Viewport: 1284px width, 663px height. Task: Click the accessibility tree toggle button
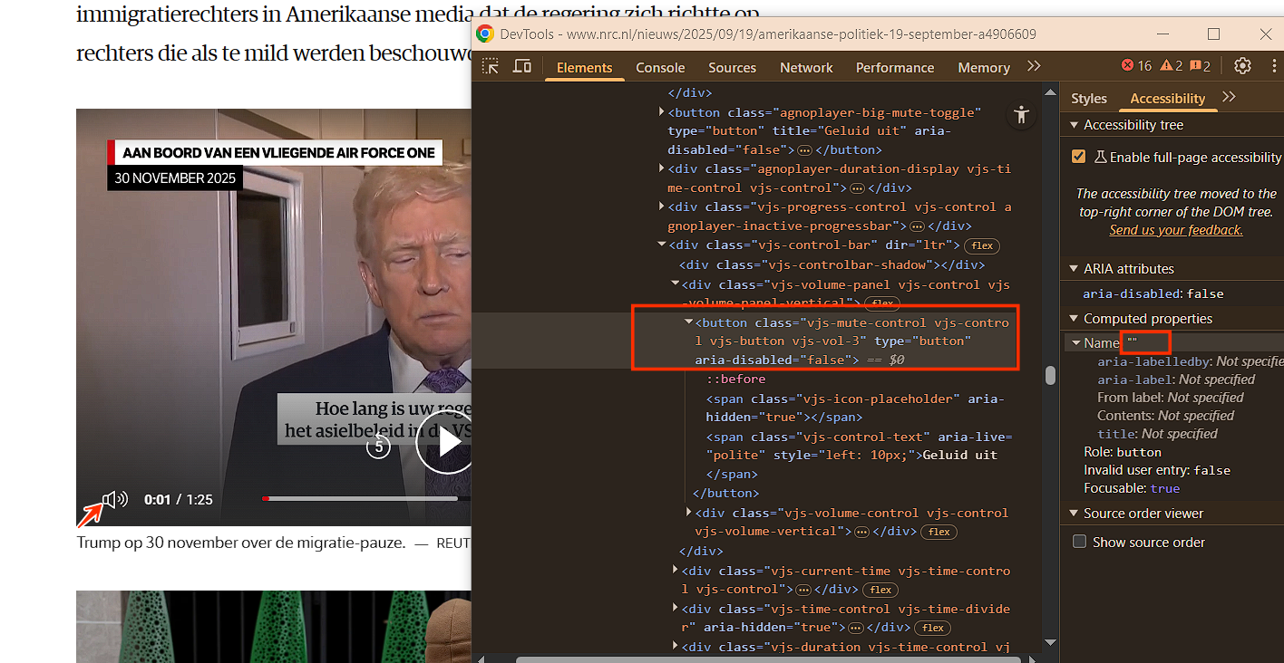pos(1022,114)
